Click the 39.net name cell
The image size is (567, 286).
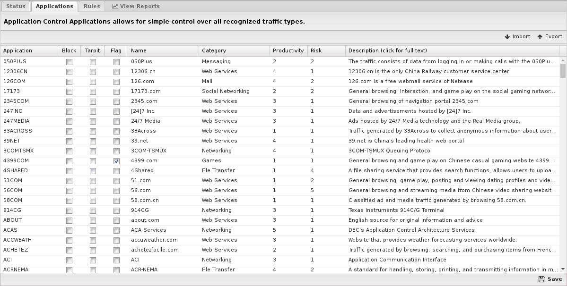(x=164, y=141)
